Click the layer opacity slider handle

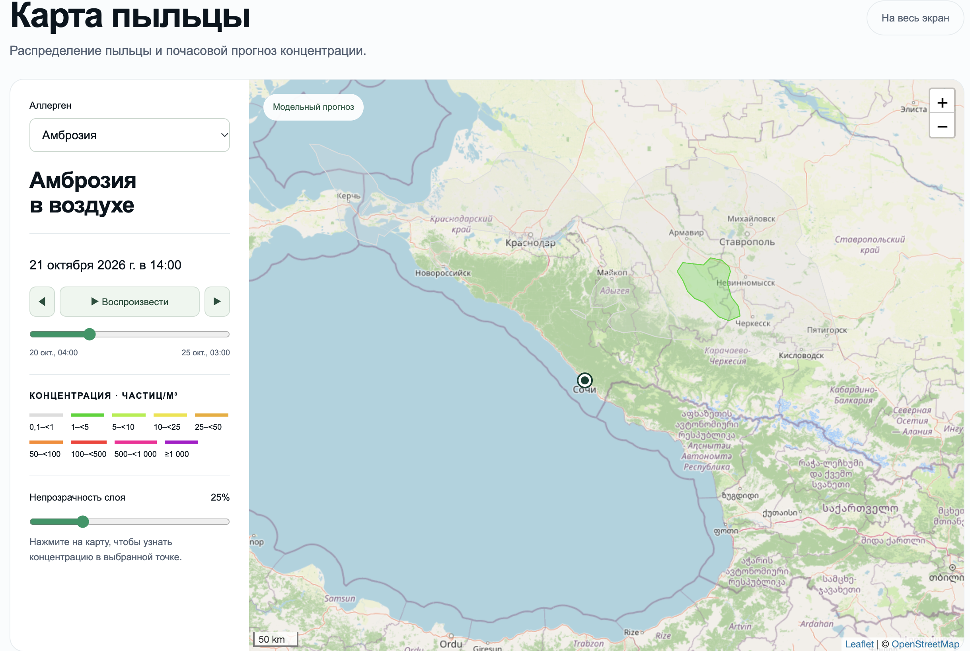click(83, 521)
